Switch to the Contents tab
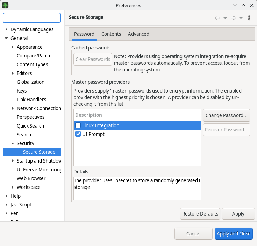This screenshot has width=257, height=246. tap(111, 34)
